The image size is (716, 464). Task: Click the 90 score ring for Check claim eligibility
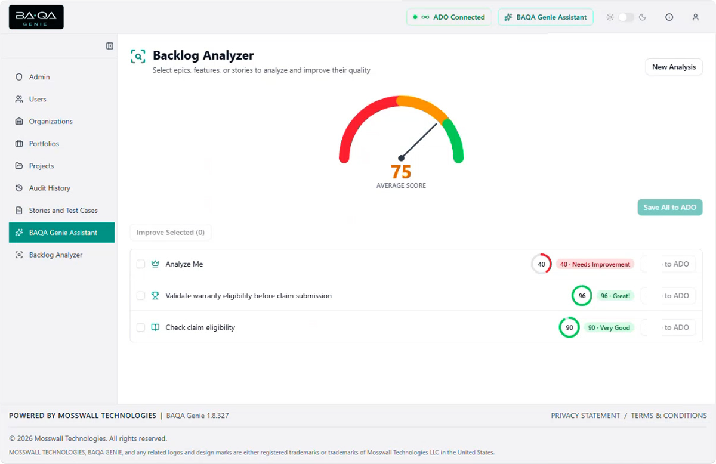click(569, 327)
